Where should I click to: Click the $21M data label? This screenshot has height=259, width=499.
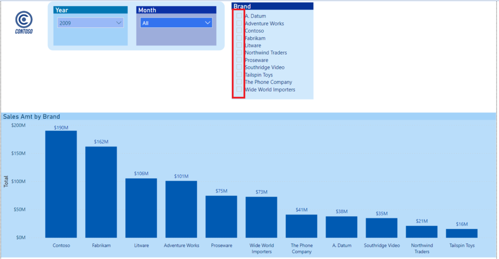pos(422,221)
